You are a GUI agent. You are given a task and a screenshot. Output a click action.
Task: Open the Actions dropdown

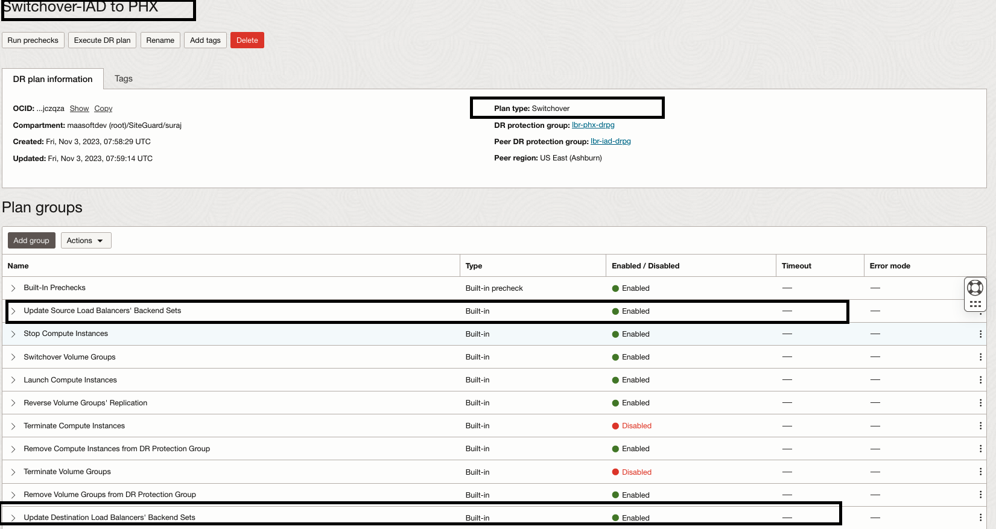pos(86,241)
